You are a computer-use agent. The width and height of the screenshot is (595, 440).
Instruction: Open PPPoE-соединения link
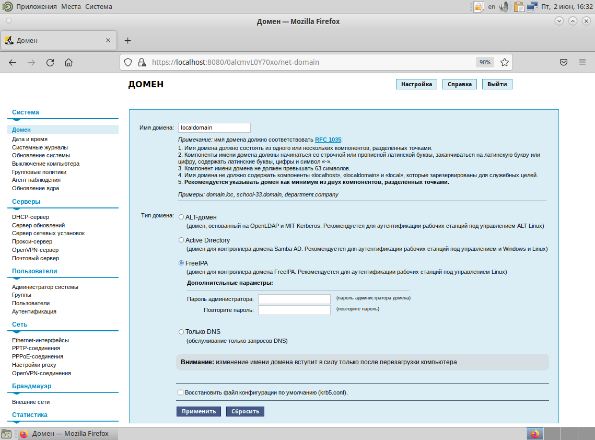click(38, 356)
